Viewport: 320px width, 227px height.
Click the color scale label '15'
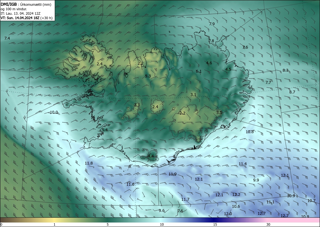click(215, 224)
